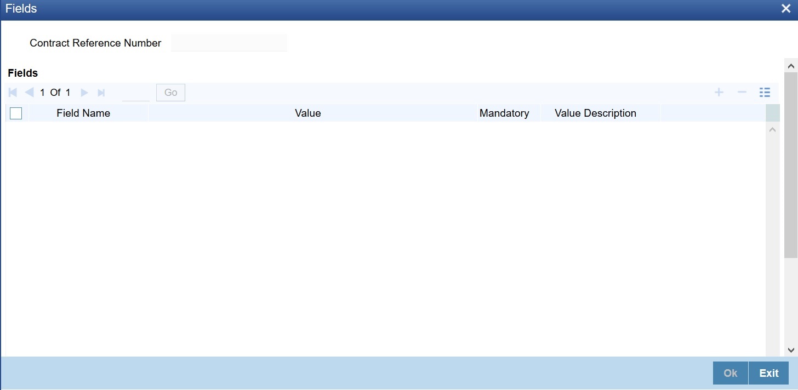Click the outer vertical scrollbar thumb
Screen dimensions: 798x390
791,164
